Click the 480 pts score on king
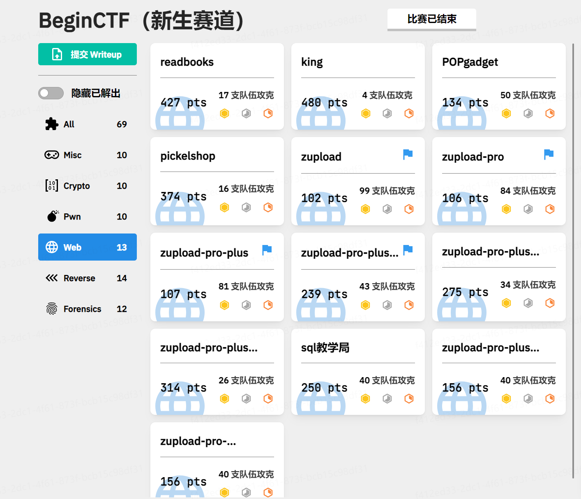Viewport: 581px width, 499px height. coord(324,102)
